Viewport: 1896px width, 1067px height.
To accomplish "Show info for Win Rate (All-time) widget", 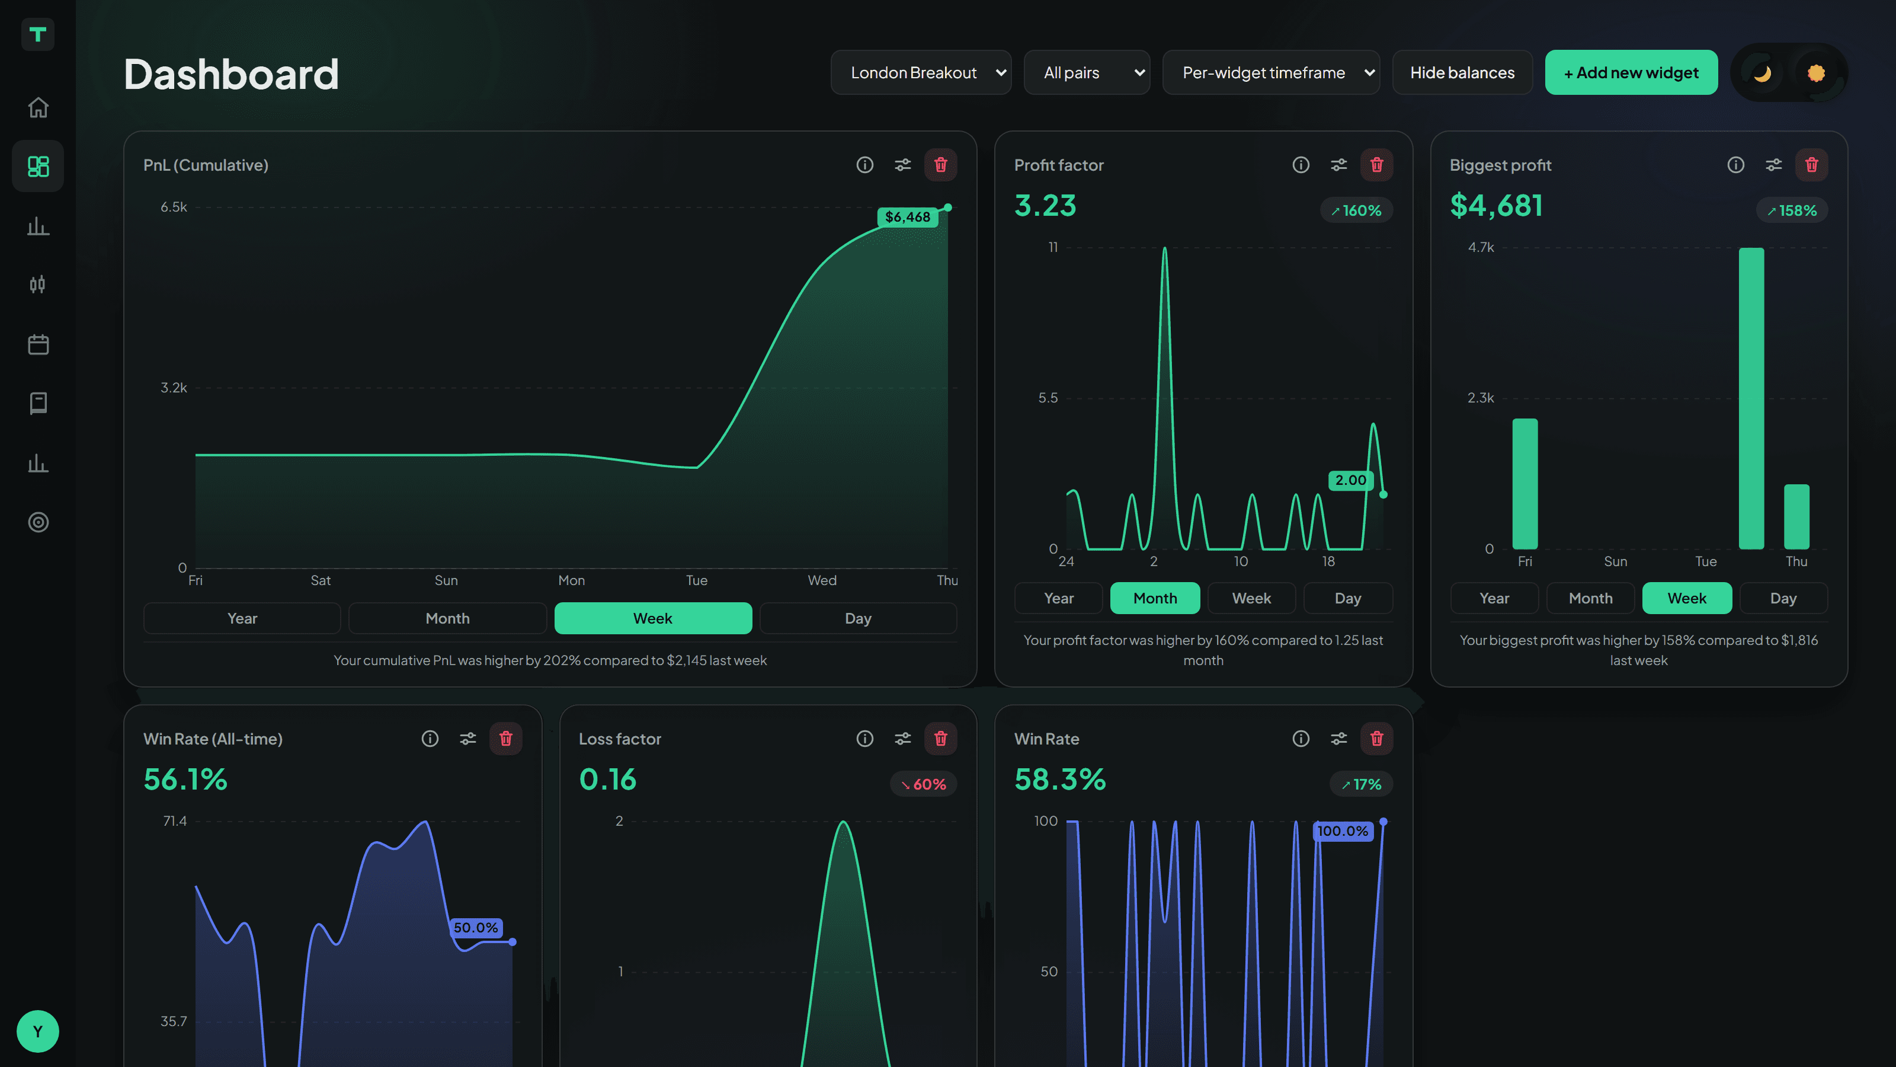I will tap(430, 739).
